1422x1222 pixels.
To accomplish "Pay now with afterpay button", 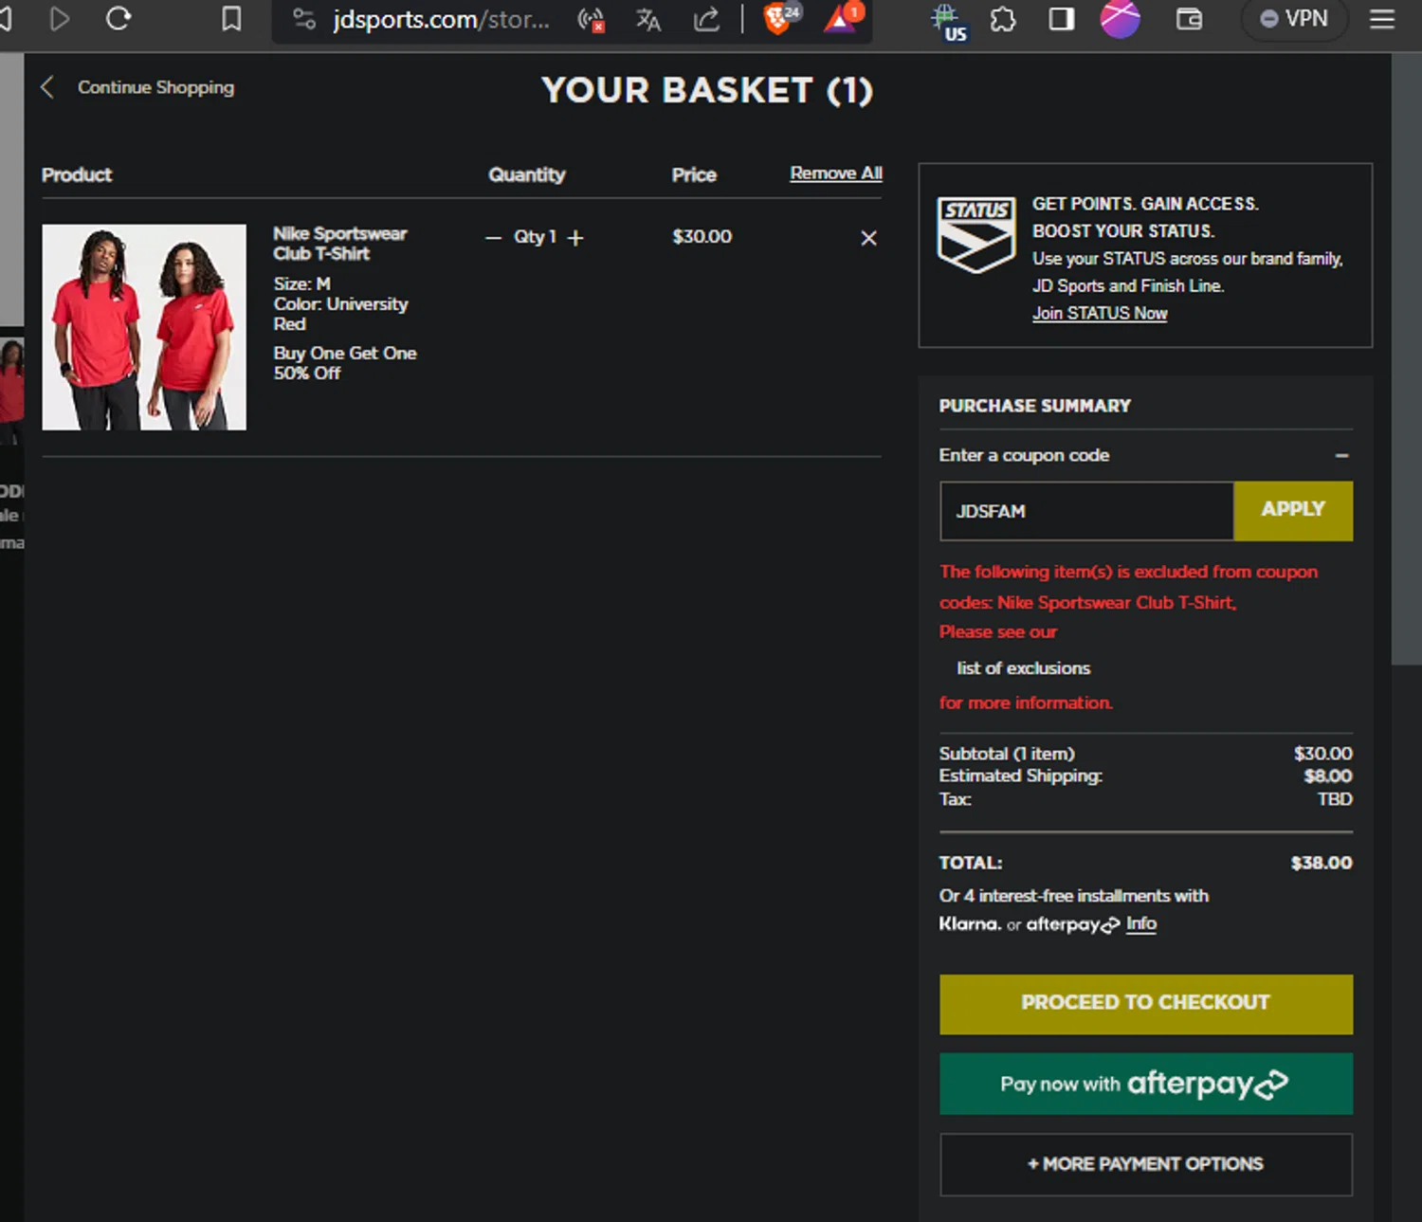I will coord(1146,1084).
